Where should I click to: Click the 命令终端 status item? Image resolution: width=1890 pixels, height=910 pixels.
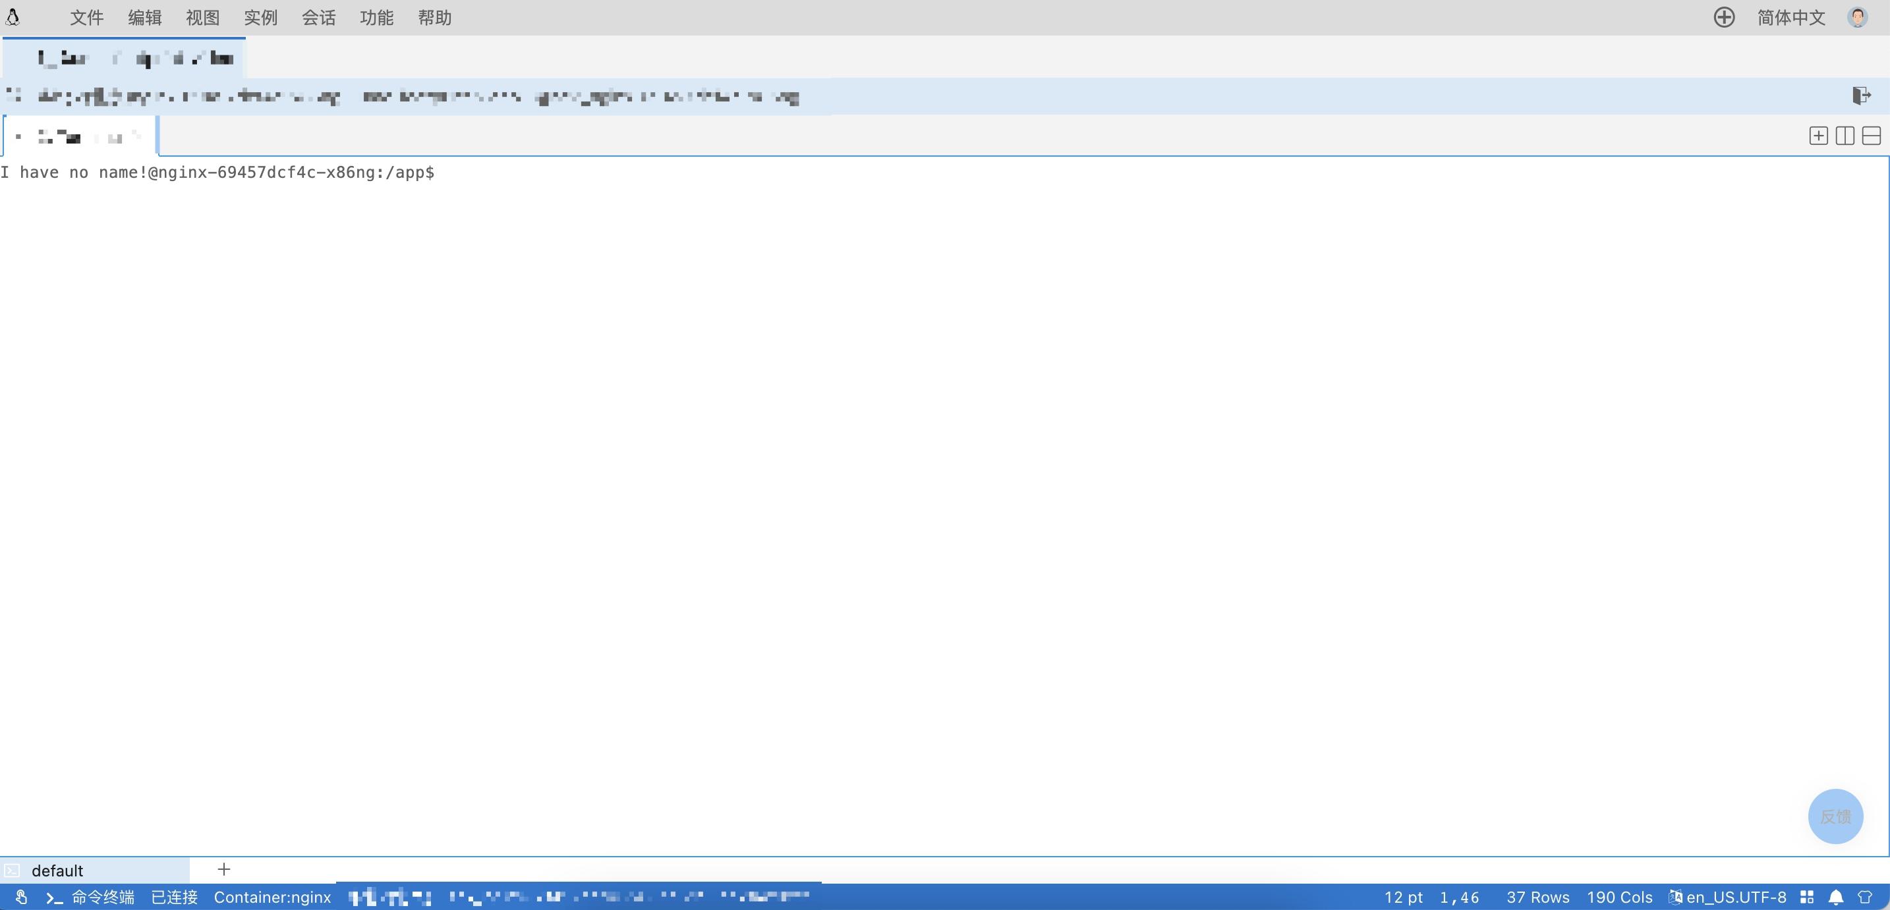[x=91, y=897]
